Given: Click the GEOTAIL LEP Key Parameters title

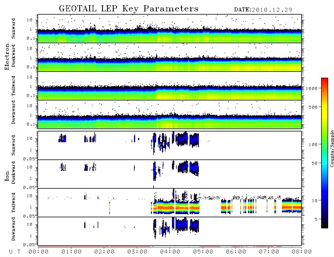Looking at the screenshot, I should [129, 9].
